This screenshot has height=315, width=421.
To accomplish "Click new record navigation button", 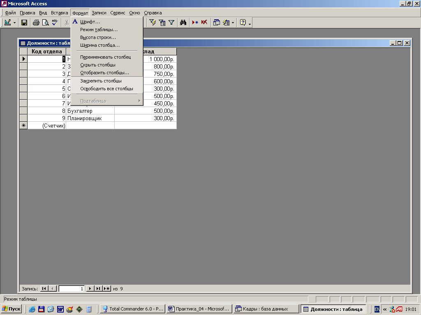I will tap(107, 288).
